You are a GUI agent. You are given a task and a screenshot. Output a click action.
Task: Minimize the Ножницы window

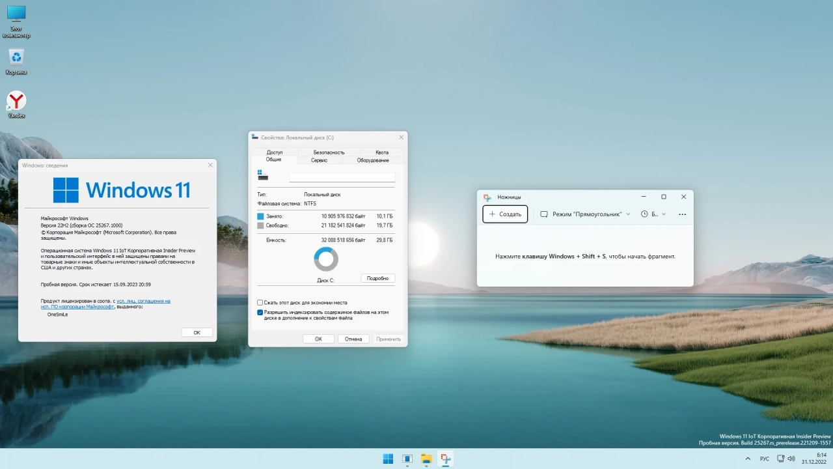point(644,197)
